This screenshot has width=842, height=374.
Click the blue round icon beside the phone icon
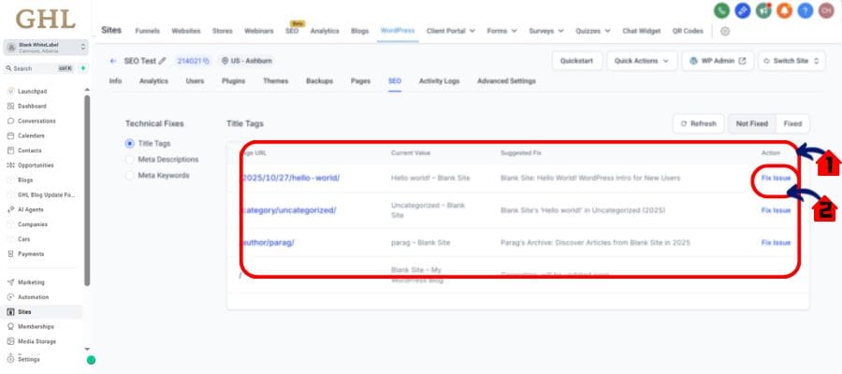coord(743,10)
